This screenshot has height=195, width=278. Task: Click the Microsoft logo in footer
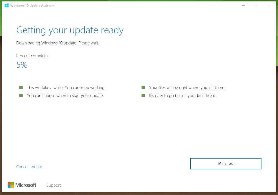[22, 185]
